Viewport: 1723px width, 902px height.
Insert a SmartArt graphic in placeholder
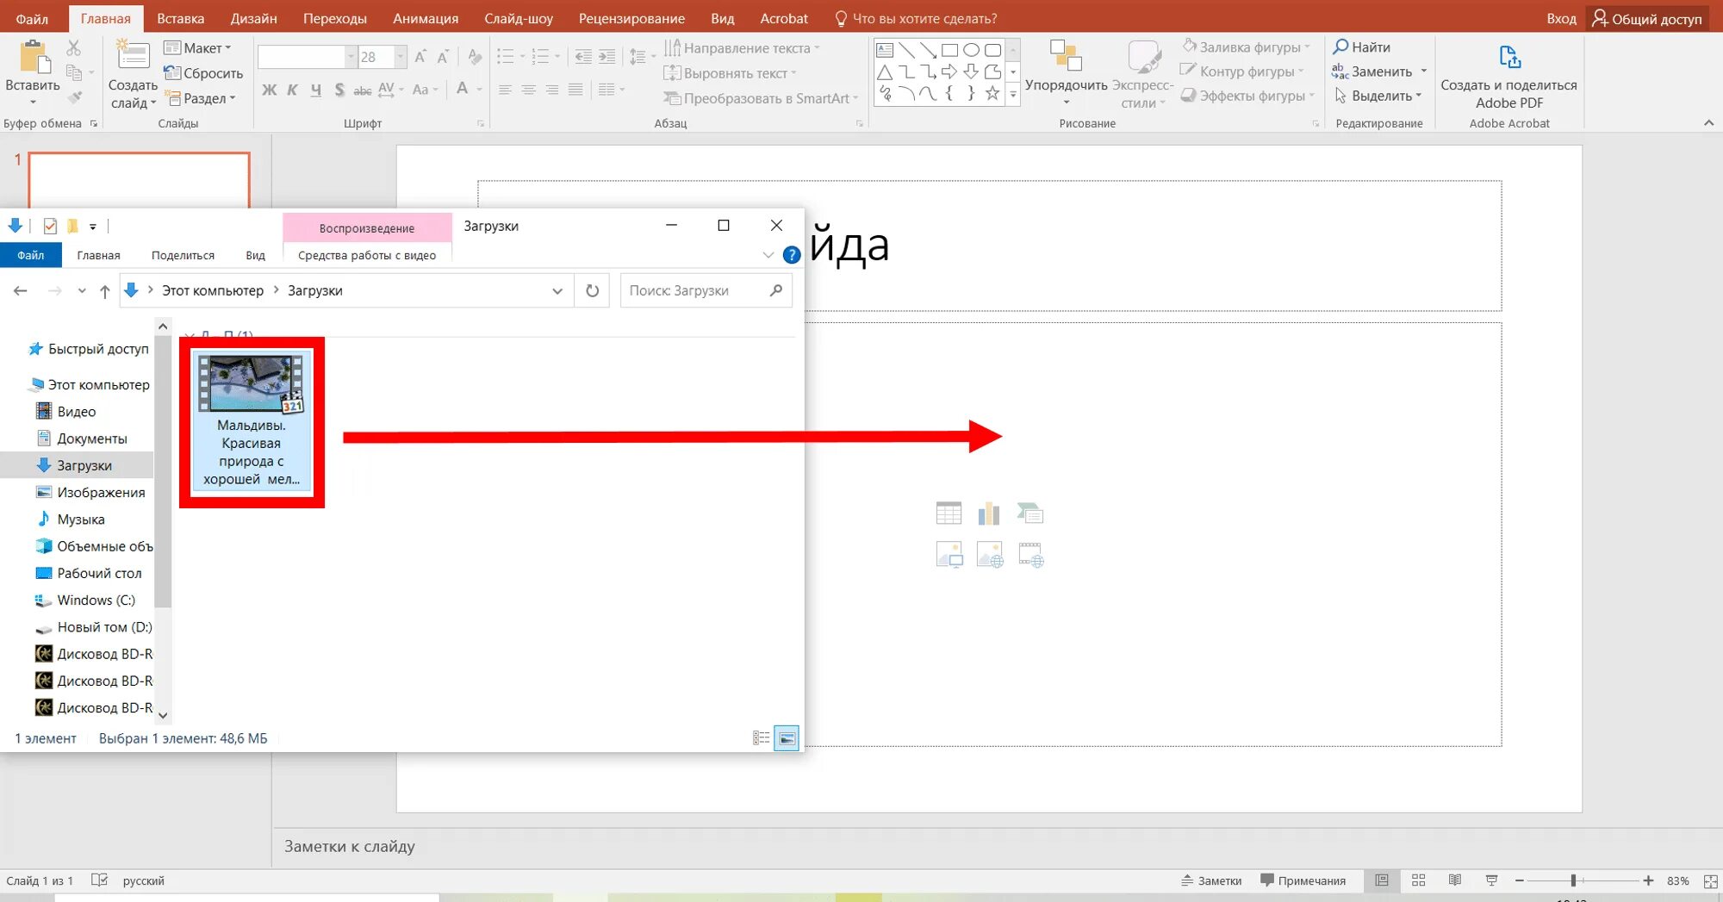tap(1030, 513)
